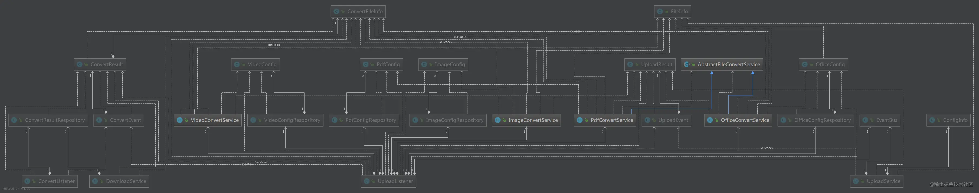Click the ConvertListener node label

pyautogui.click(x=56, y=181)
